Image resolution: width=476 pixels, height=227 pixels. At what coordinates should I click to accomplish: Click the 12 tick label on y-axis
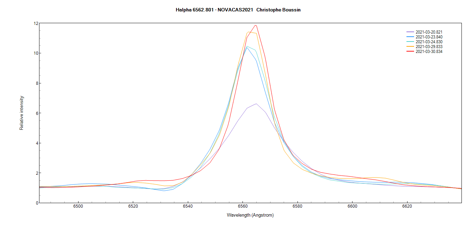tap(36, 24)
